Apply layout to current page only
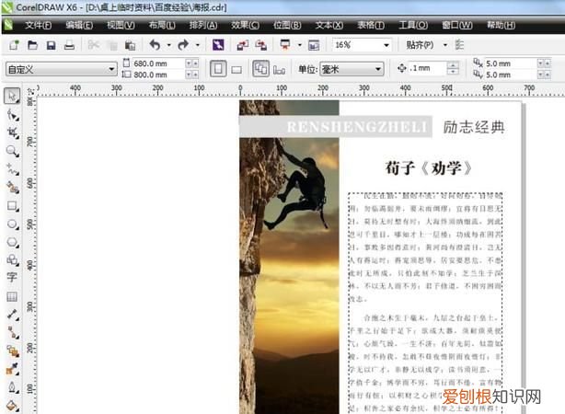The height and width of the screenshot is (414, 565). [279, 70]
